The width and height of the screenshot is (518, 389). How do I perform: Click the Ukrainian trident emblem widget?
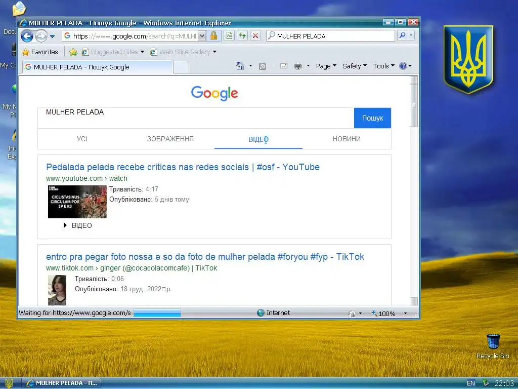coord(468,60)
